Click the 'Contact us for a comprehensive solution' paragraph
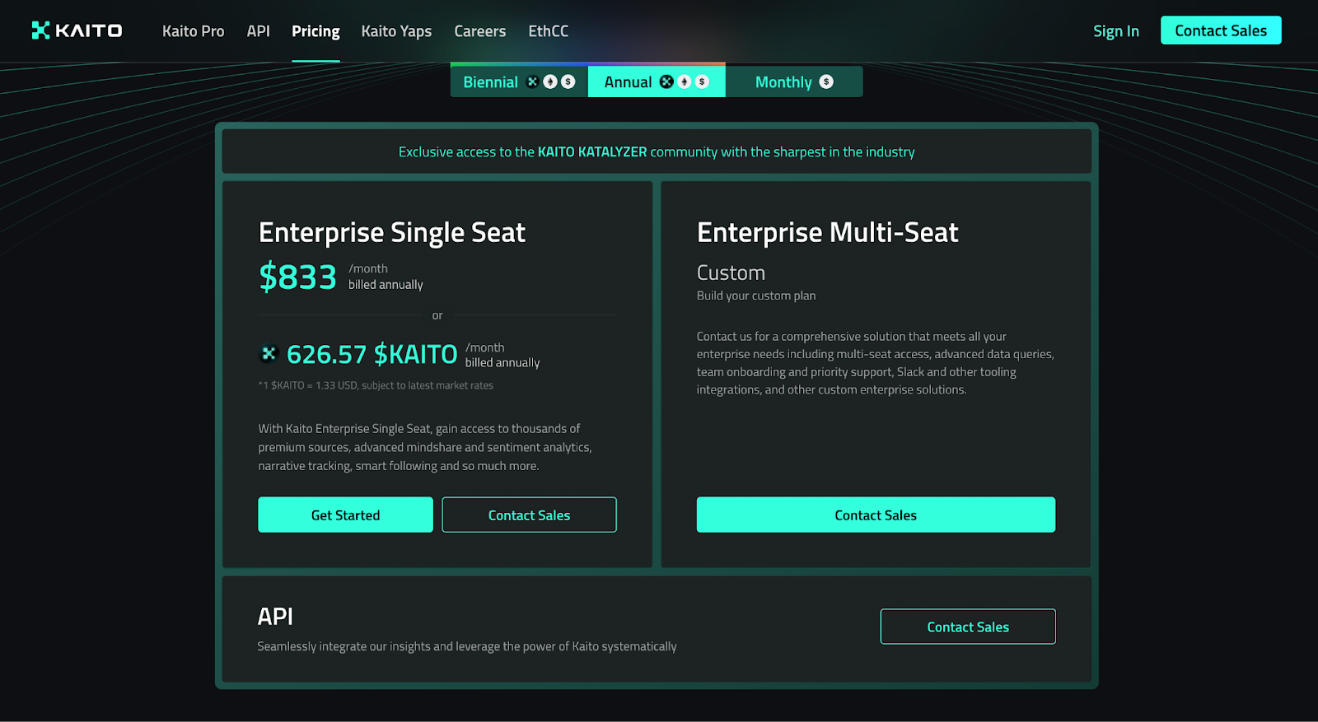Image resolution: width=1318 pixels, height=722 pixels. pyautogui.click(x=876, y=363)
